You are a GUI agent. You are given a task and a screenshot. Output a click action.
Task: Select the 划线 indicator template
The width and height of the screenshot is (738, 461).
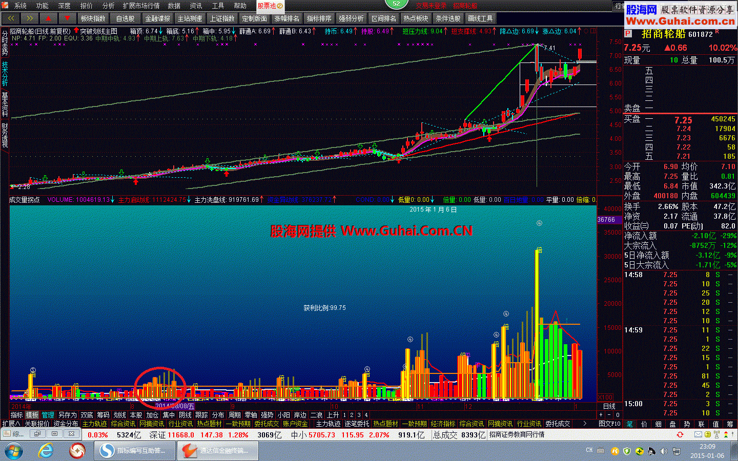pyautogui.click(x=119, y=415)
